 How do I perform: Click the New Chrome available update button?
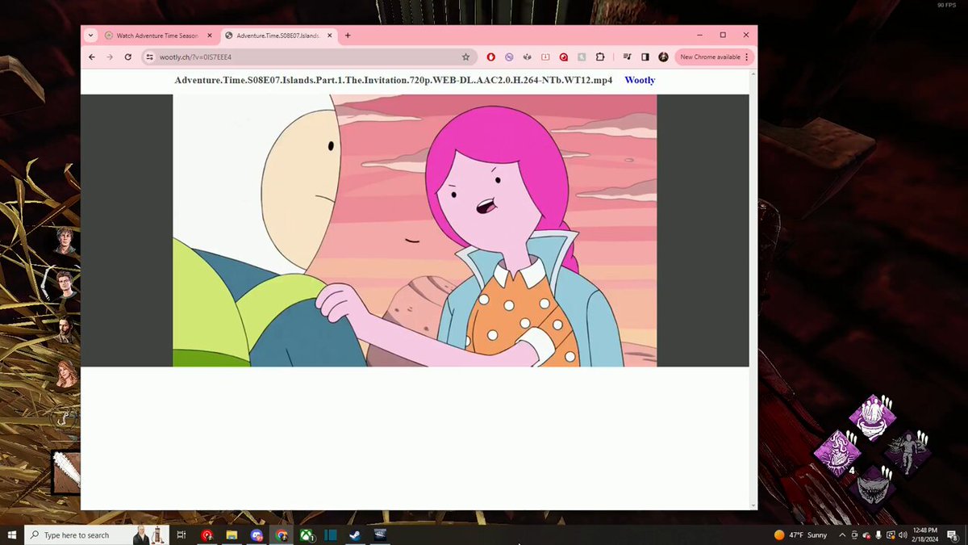710,57
